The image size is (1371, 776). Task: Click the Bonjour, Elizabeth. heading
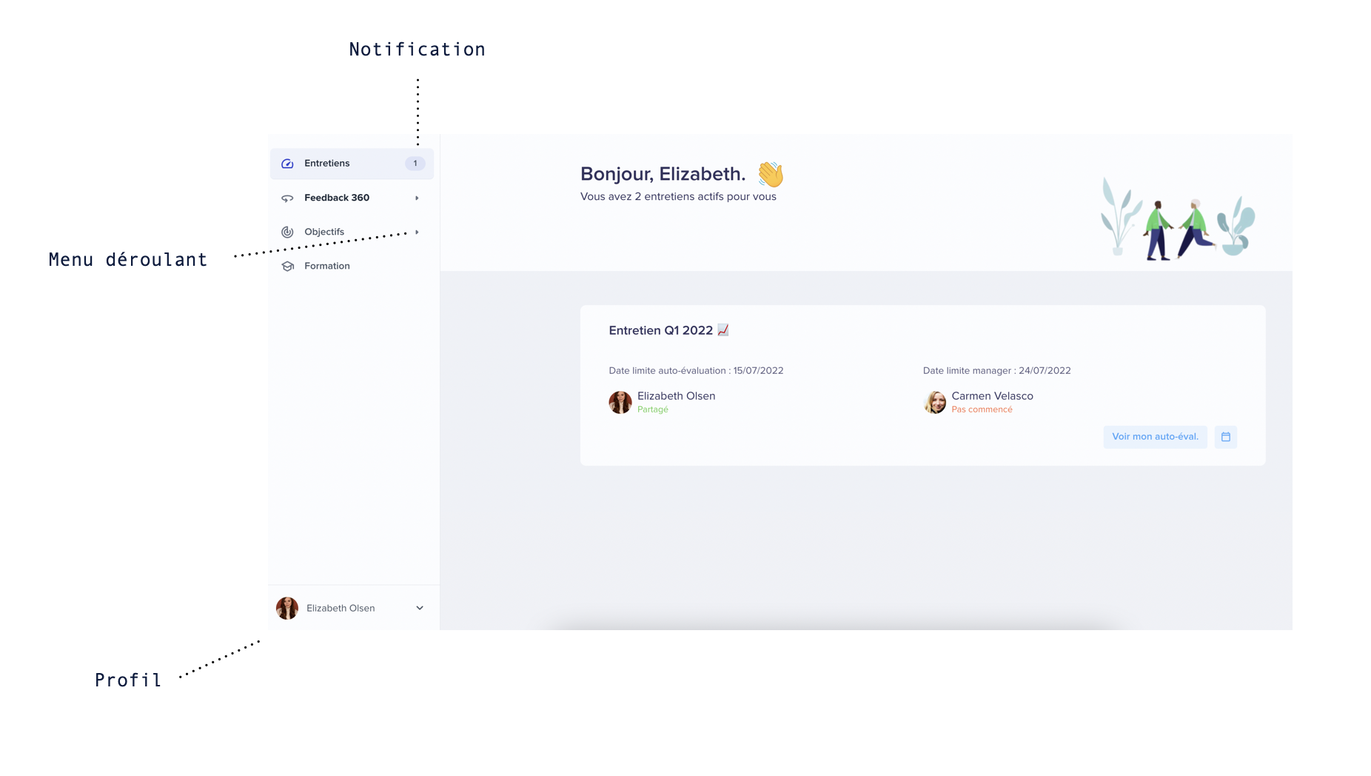pyautogui.click(x=663, y=174)
